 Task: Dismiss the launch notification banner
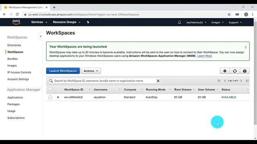click(246, 47)
